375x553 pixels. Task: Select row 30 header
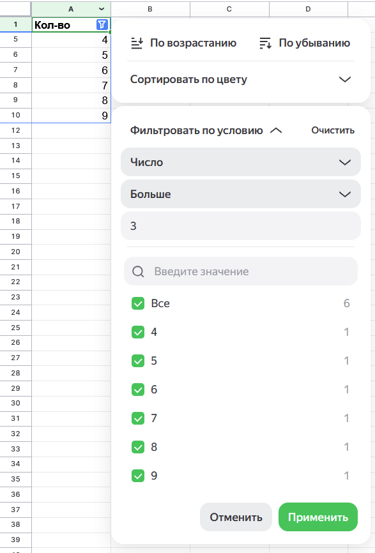point(15,403)
